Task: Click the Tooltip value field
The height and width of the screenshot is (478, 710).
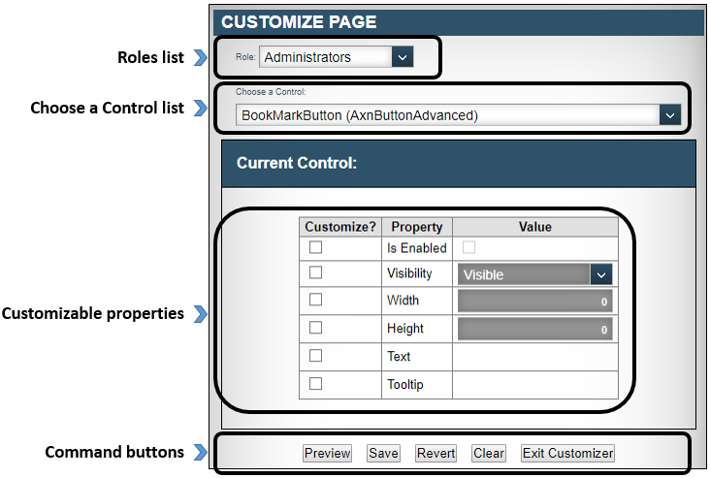Action: (534, 385)
